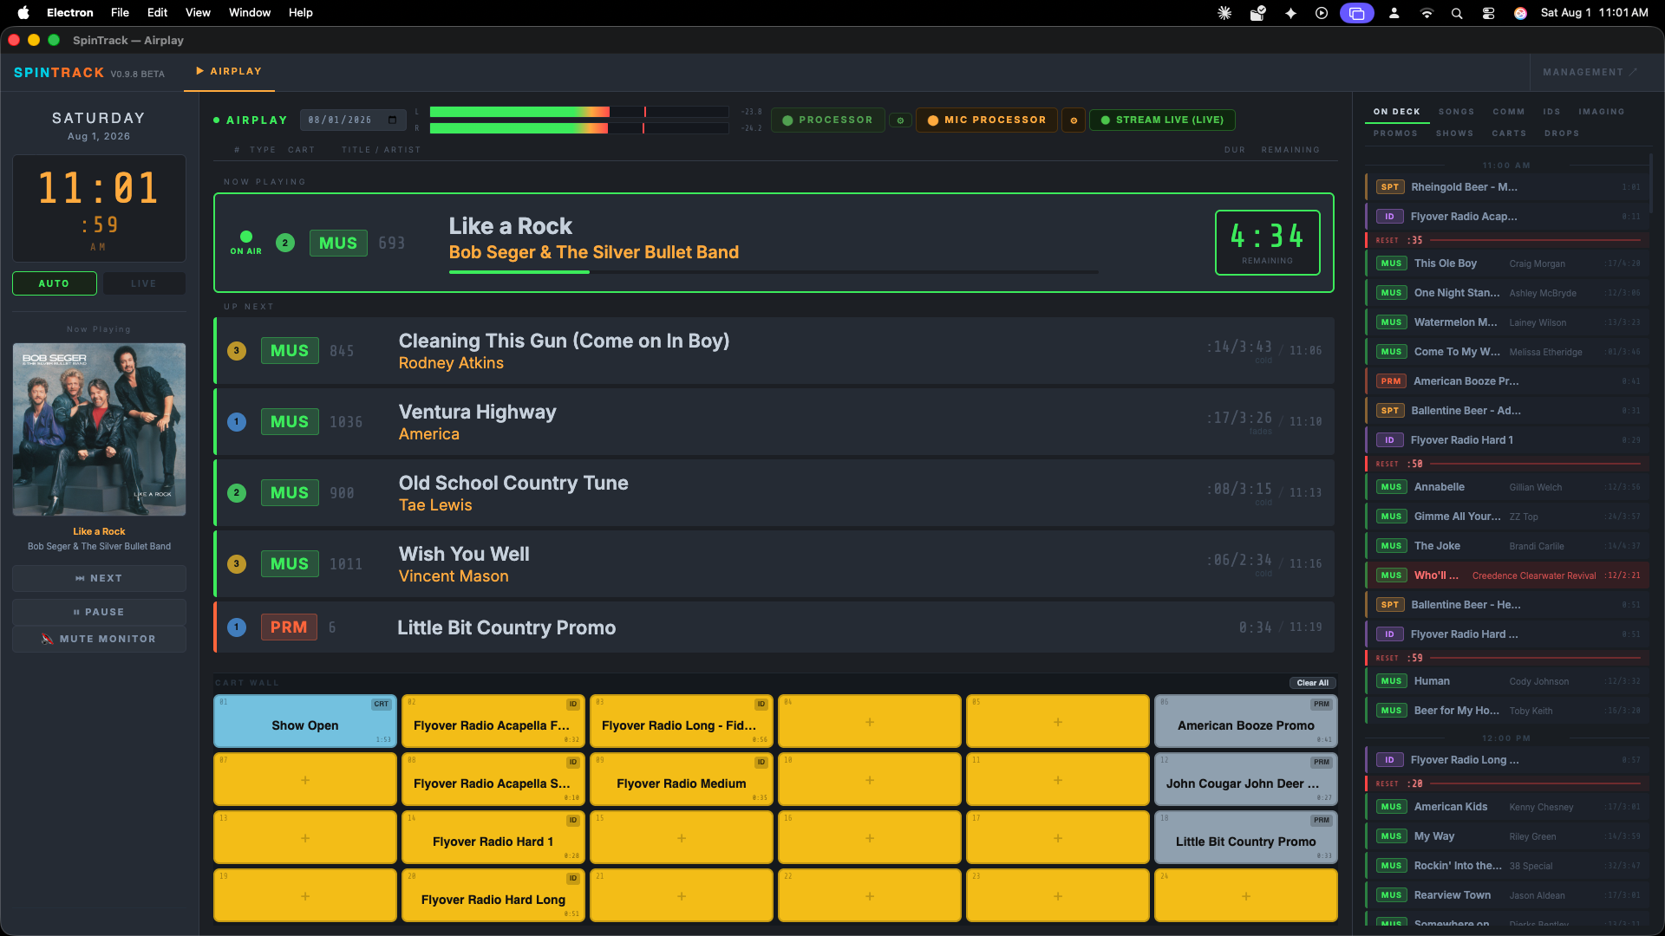Click PRM badge on Little Bit Country Promo
Image resolution: width=1665 pixels, height=936 pixels.
tap(289, 627)
